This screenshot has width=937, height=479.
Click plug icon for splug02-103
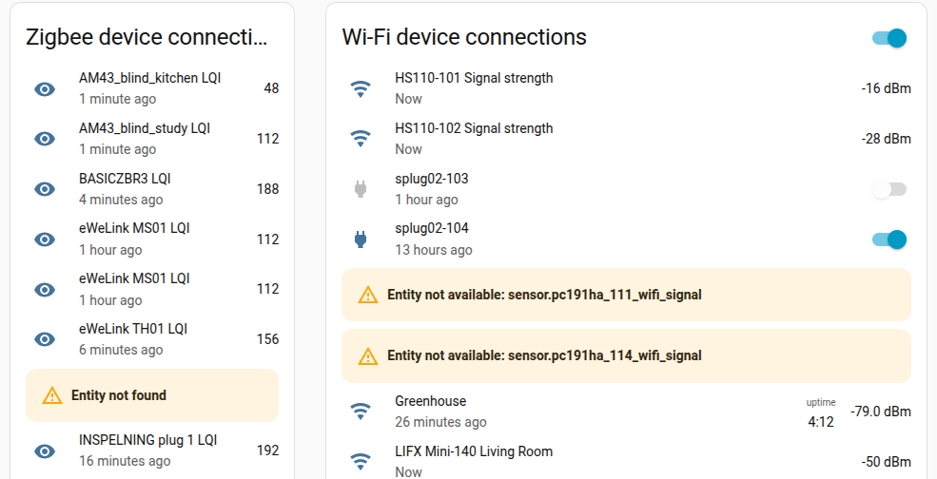coord(361,189)
